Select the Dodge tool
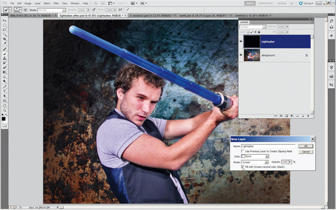This screenshot has height=210, width=336. pos(4,82)
